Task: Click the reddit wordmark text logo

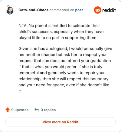Action: tap(109, 10)
